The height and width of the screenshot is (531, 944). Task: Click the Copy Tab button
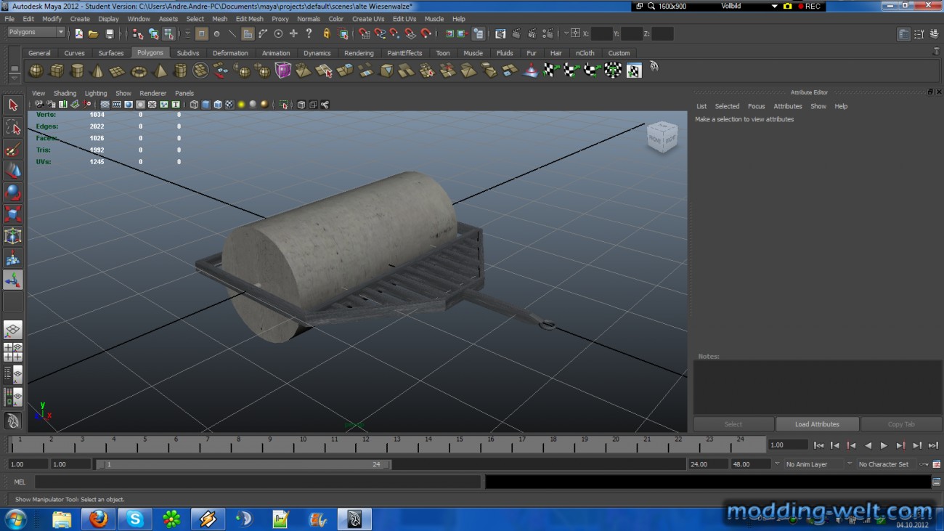click(x=901, y=424)
